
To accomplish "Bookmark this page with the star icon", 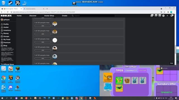I will click(164, 12).
